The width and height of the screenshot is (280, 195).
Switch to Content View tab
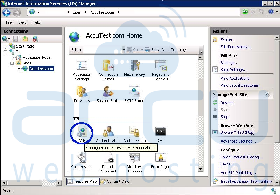[115, 181]
